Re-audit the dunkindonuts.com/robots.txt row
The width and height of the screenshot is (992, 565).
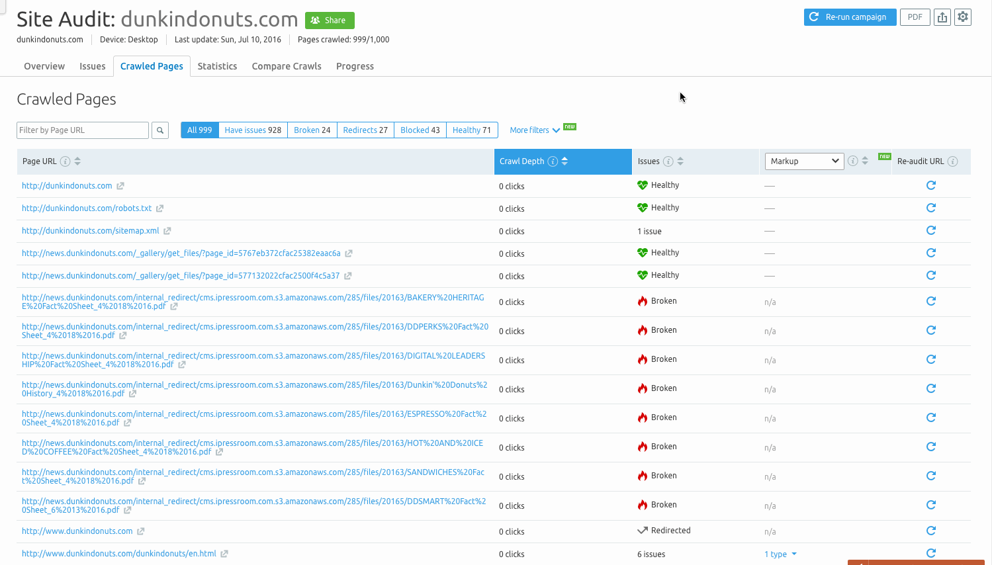coord(931,208)
